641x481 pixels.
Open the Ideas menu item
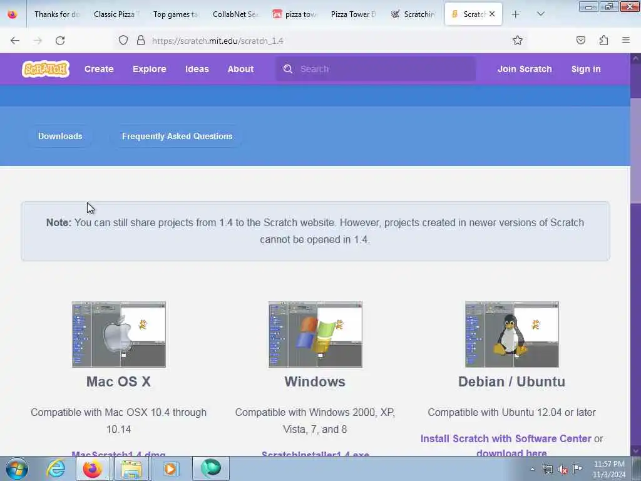pyautogui.click(x=197, y=69)
